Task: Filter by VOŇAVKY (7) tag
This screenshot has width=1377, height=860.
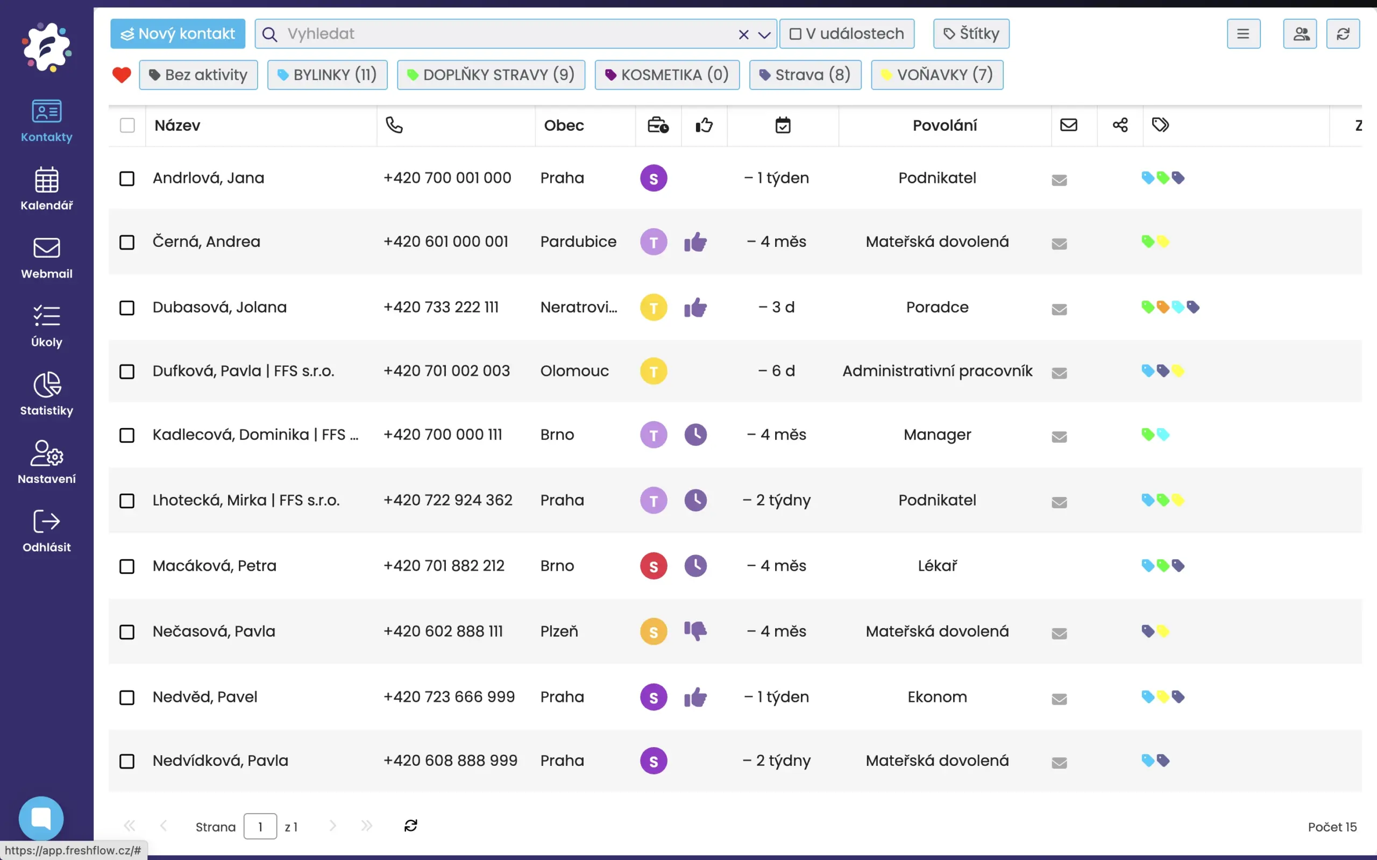Action: click(937, 75)
